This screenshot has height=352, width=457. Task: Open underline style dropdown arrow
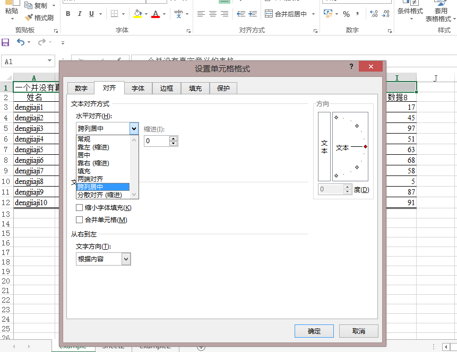(x=100, y=14)
